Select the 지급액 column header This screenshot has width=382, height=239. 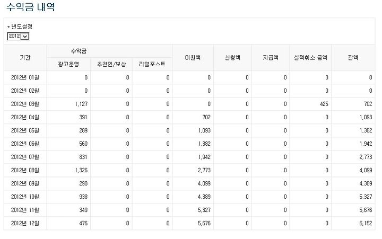click(x=271, y=58)
